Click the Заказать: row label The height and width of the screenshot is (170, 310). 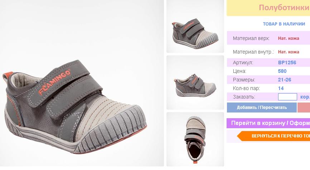click(244, 97)
